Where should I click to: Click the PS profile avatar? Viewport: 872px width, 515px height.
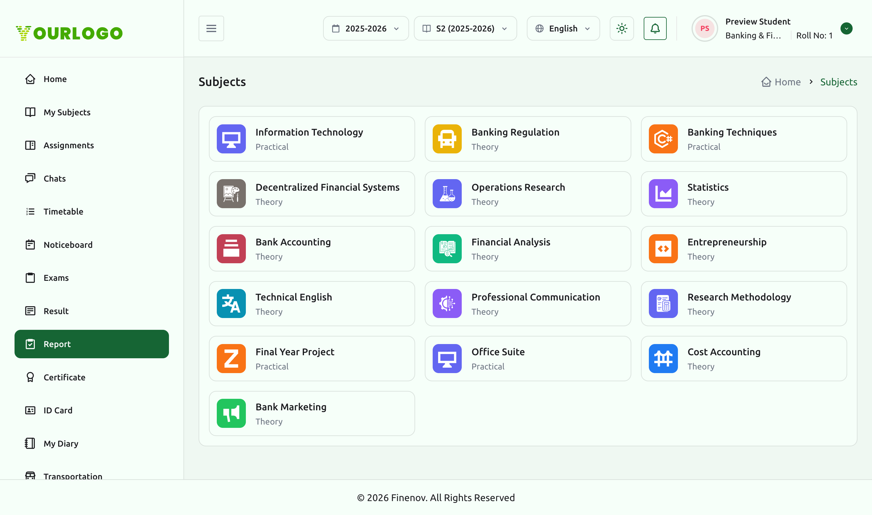(x=704, y=28)
